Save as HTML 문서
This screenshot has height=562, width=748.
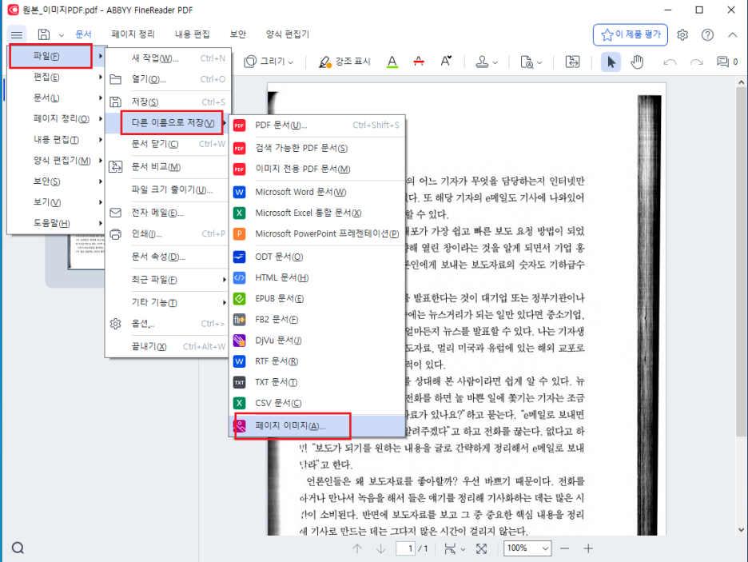[x=318, y=277]
